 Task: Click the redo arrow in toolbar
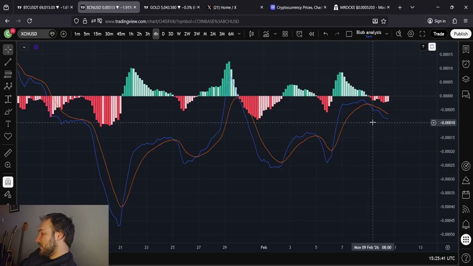coord(337,34)
